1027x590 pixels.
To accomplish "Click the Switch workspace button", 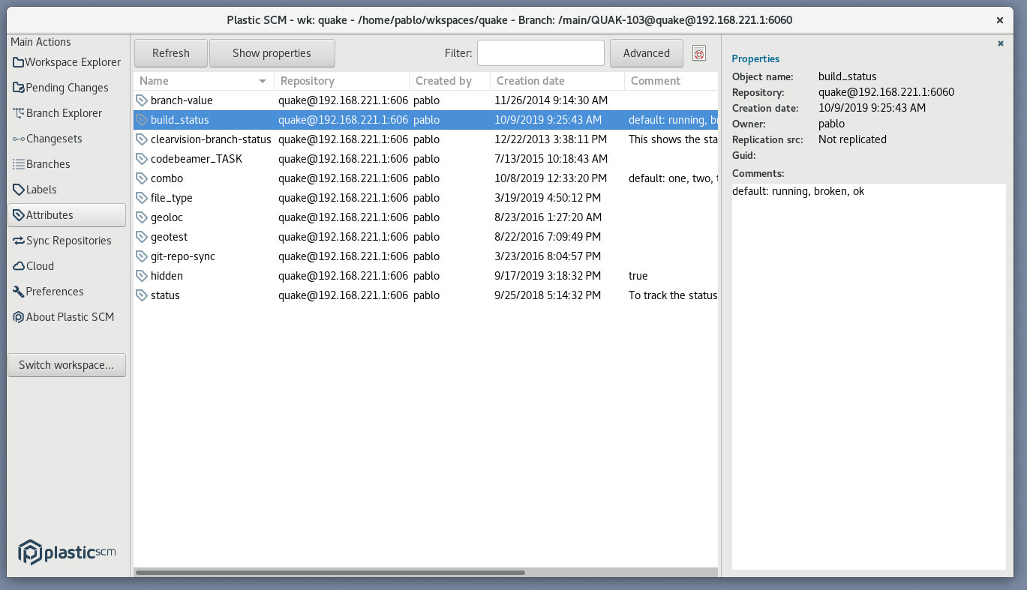I will coord(66,365).
